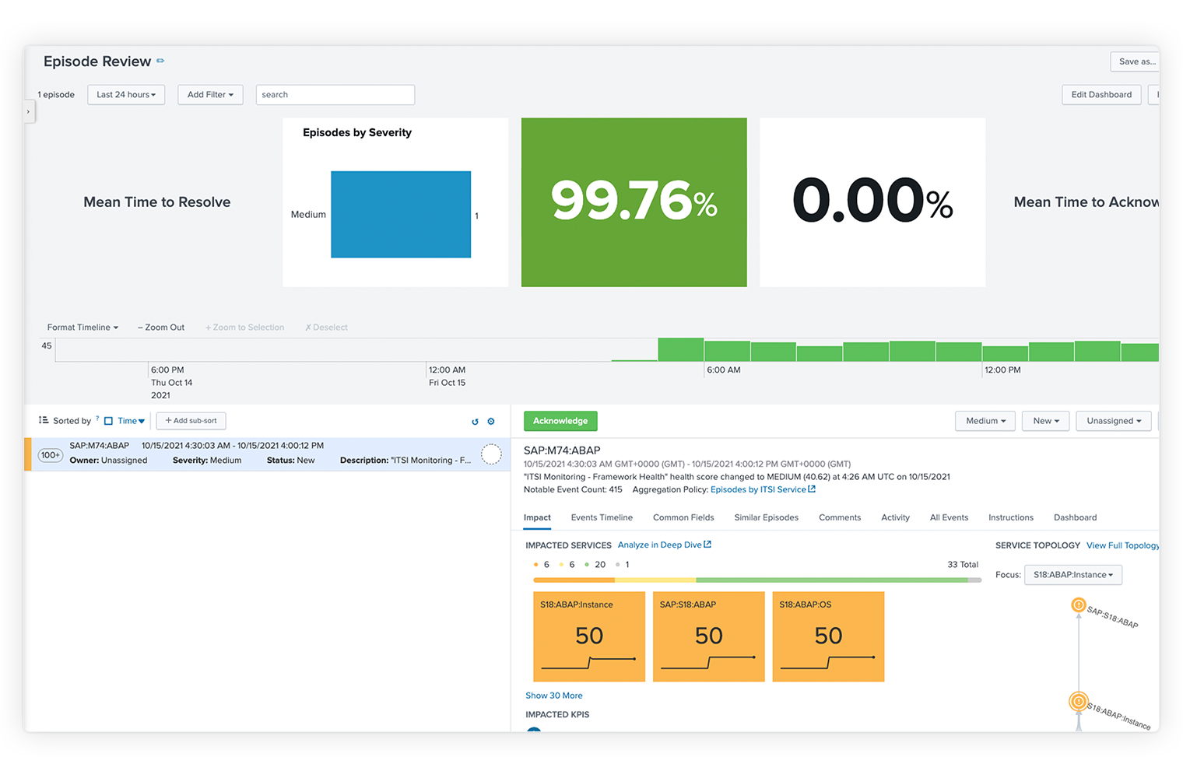Open Episodes by ITSI Service external link icon
1183x778 pixels.
(812, 489)
